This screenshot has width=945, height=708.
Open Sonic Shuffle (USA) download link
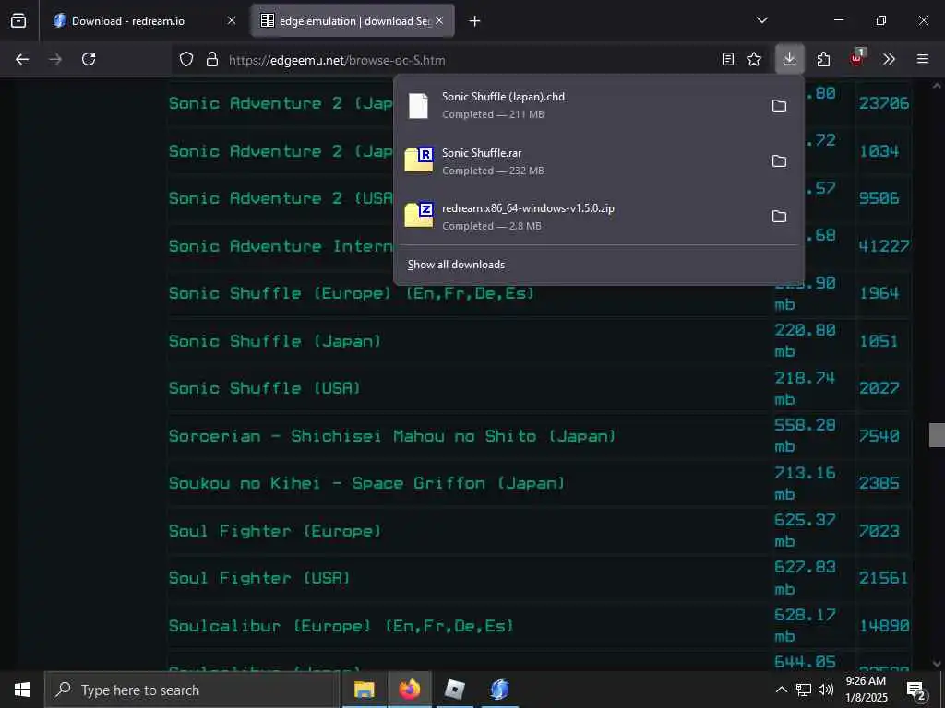point(265,388)
